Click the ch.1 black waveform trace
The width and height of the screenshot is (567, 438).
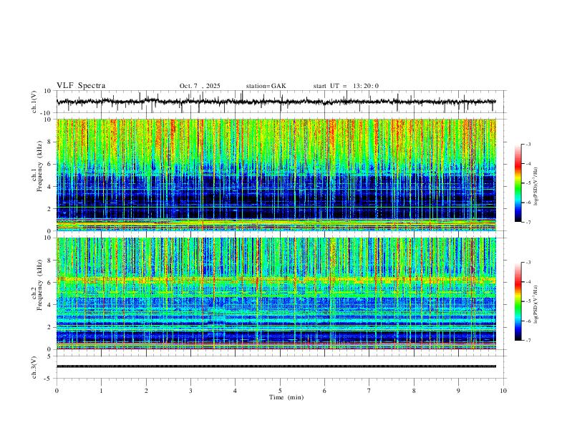[x=276, y=102]
